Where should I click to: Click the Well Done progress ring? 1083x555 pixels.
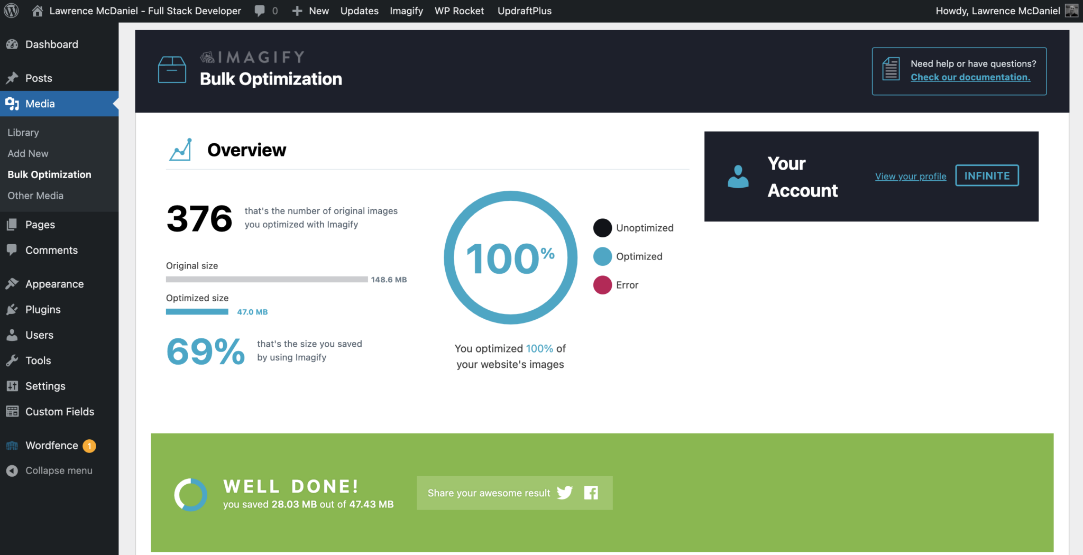[x=190, y=495]
